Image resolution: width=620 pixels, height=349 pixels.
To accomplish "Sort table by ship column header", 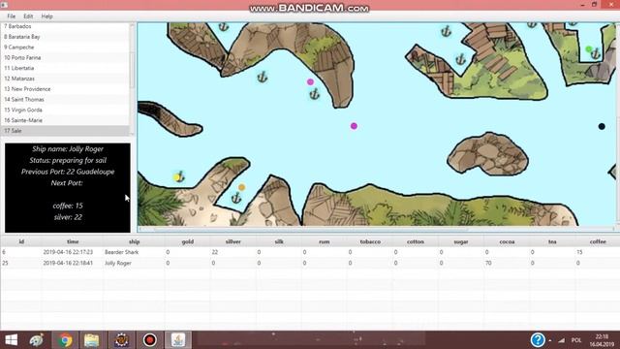I will tap(134, 241).
